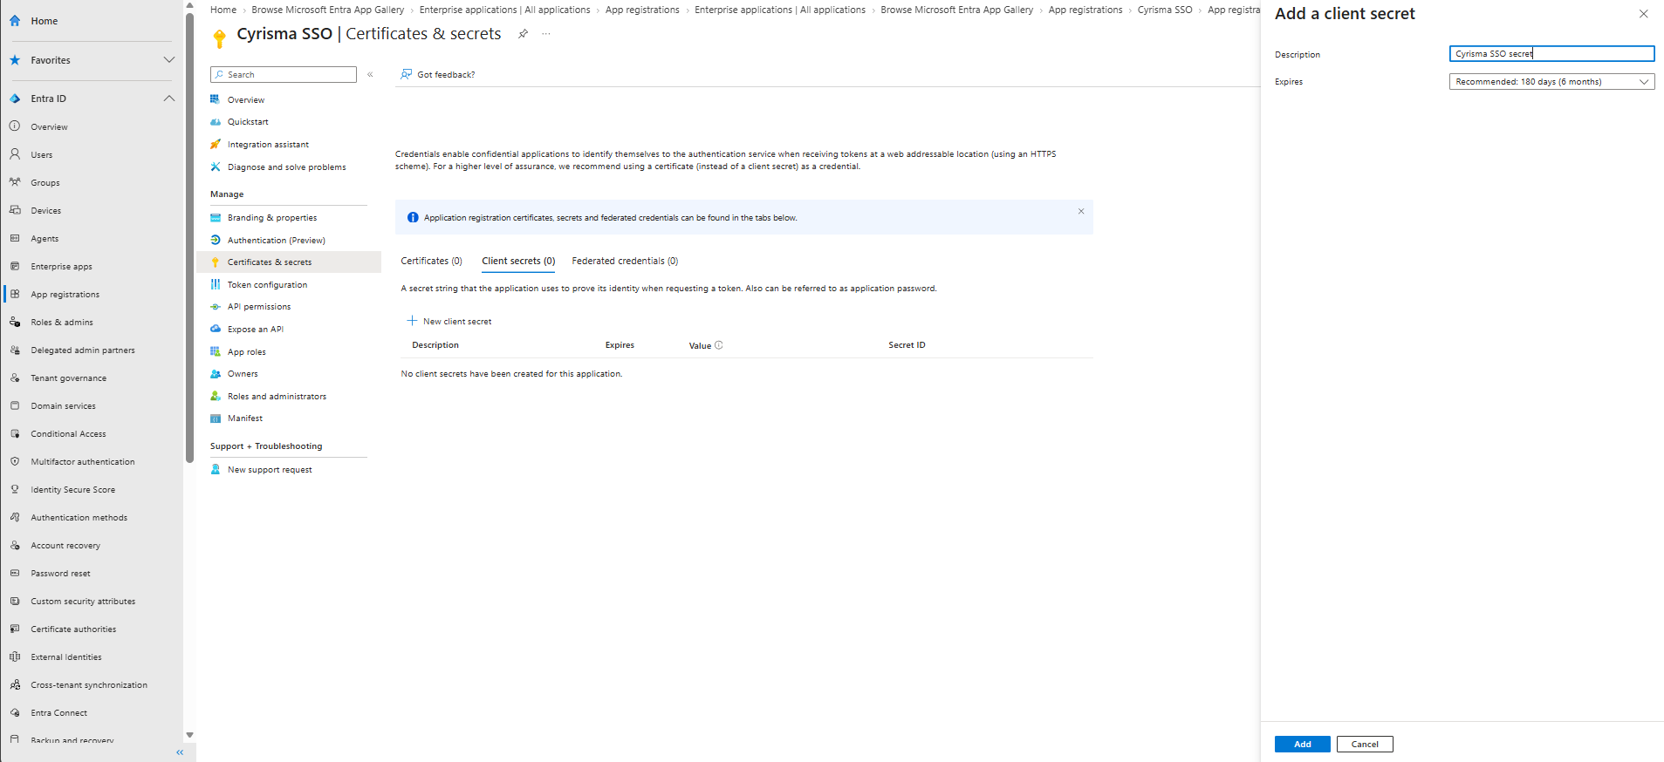Image resolution: width=1664 pixels, height=762 pixels.
Task: Collapse the Entra ID section chevron
Action: (169, 99)
